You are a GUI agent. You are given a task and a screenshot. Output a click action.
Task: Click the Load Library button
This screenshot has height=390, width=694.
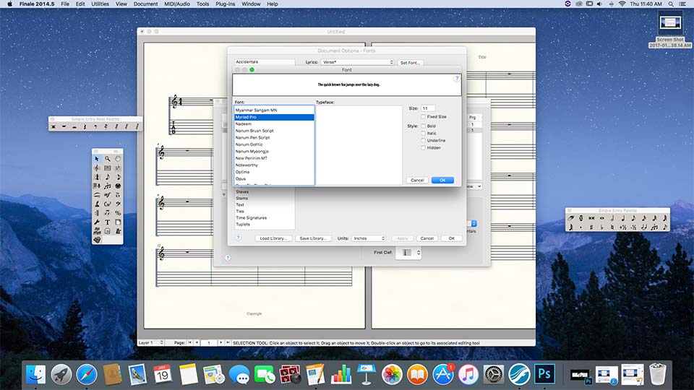pos(274,238)
